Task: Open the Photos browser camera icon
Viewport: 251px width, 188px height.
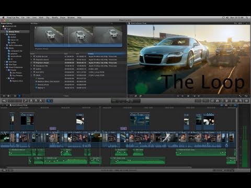Action: click(x=218, y=101)
